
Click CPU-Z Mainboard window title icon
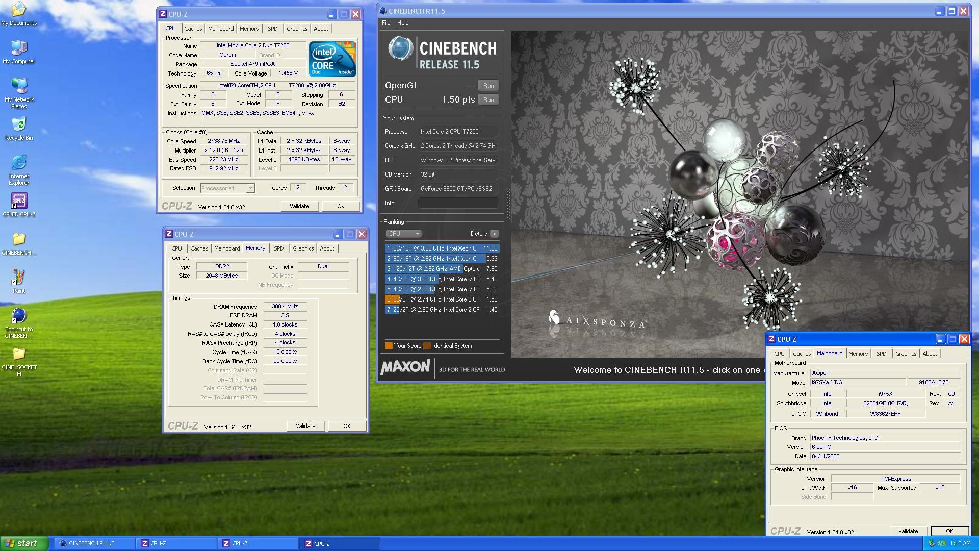tap(771, 339)
